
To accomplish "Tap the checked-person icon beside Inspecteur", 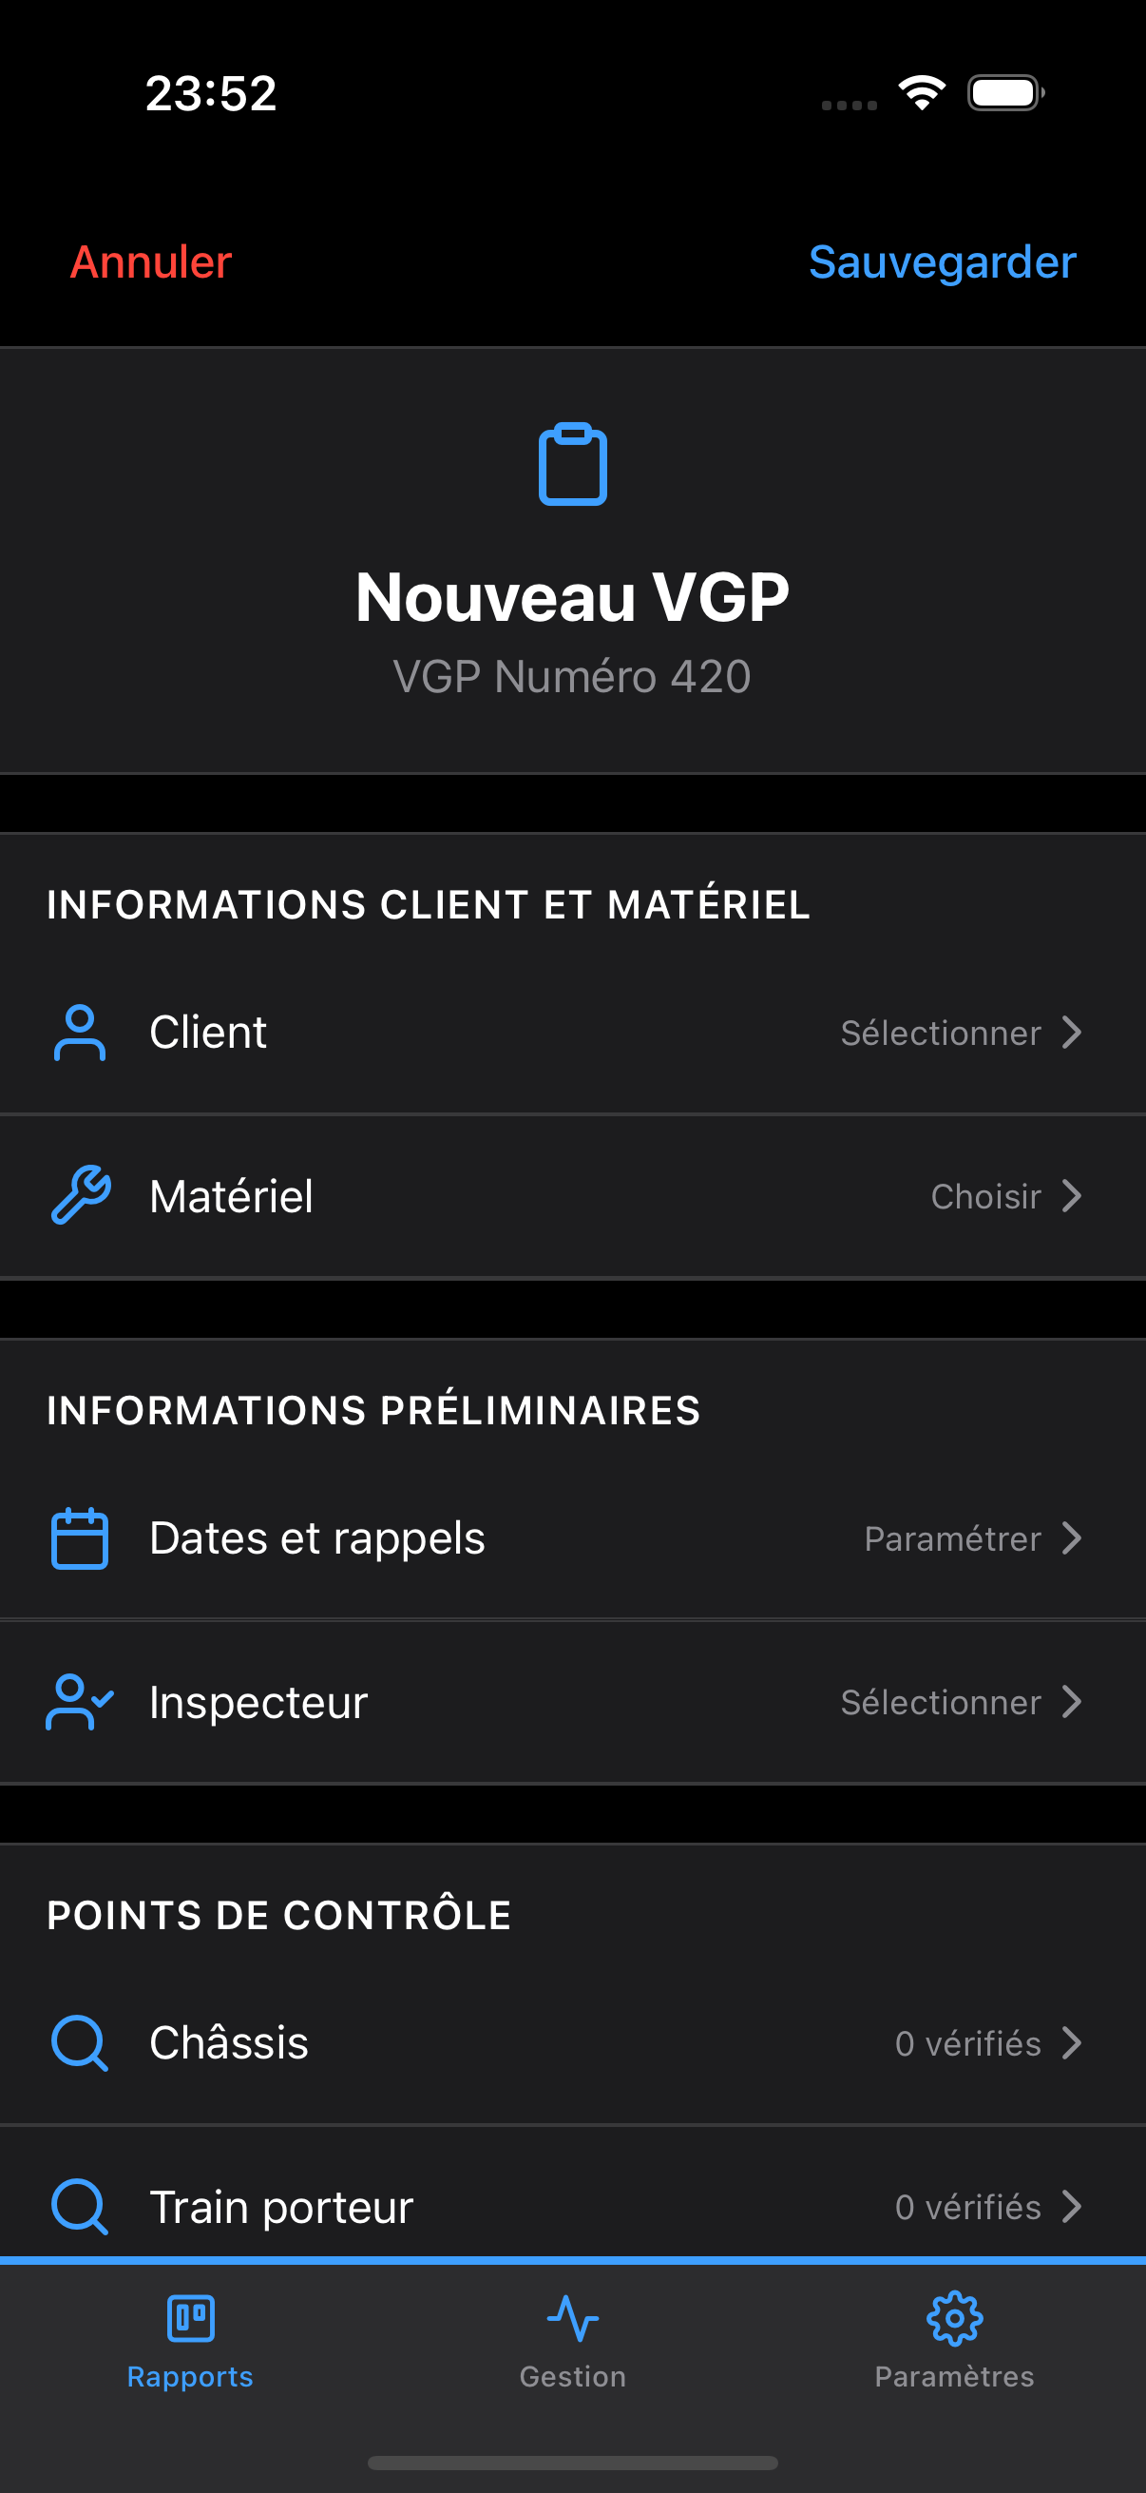I will pyautogui.click(x=79, y=1701).
